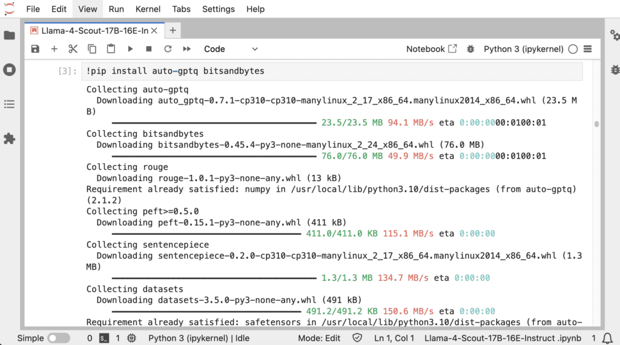Image resolution: width=620 pixels, height=345 pixels.
Task: Open cell type Code dropdown
Action: click(x=231, y=49)
